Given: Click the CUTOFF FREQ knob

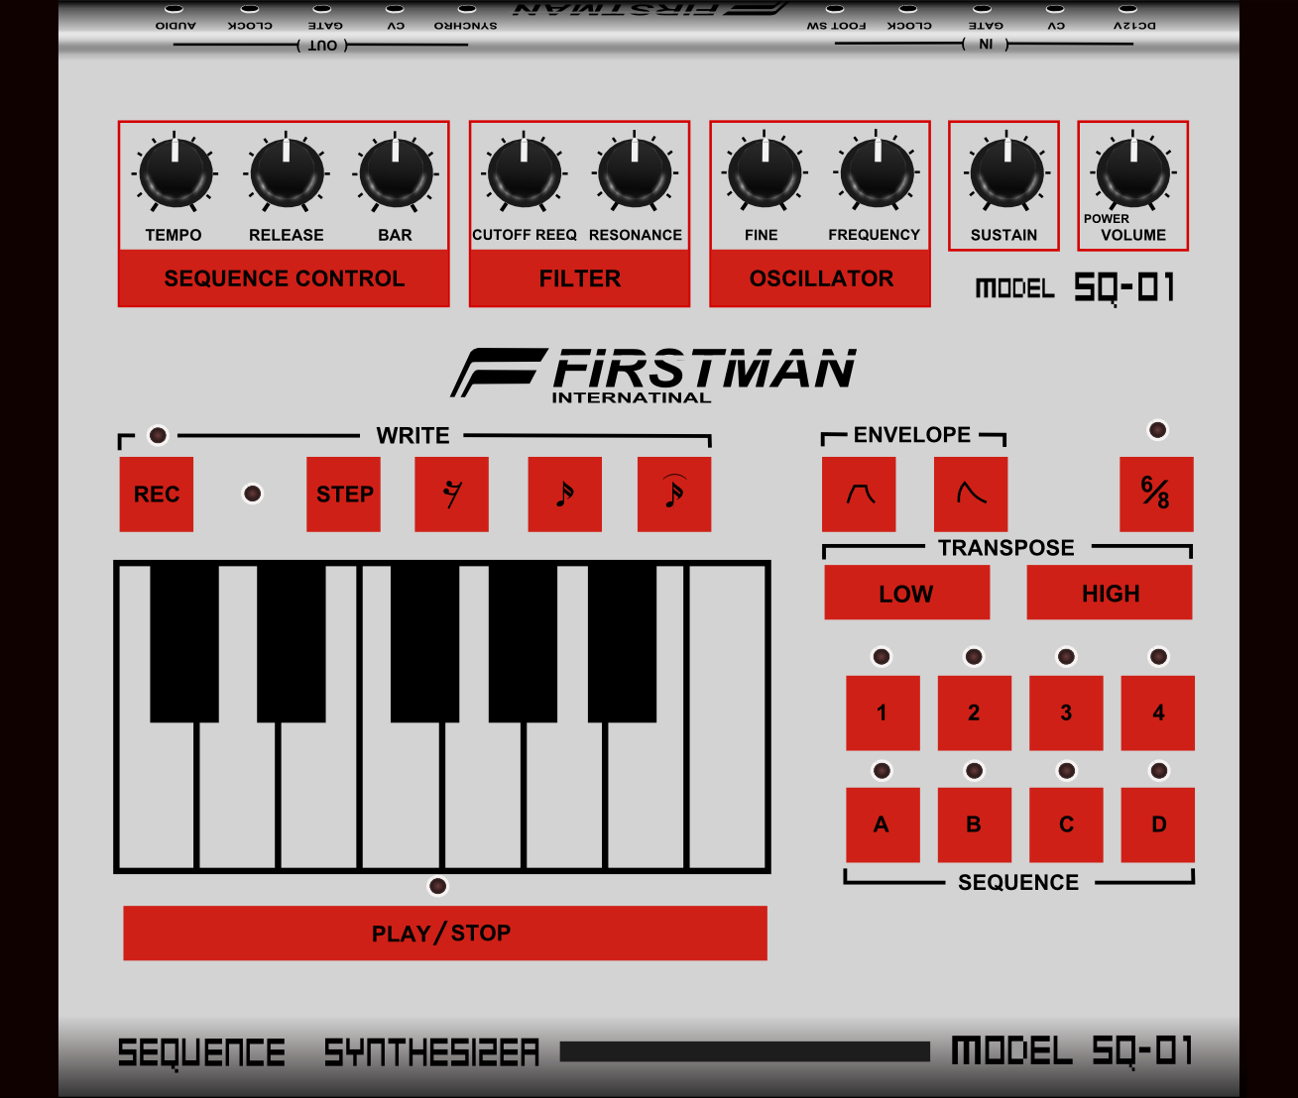Looking at the screenshot, I should [x=524, y=174].
